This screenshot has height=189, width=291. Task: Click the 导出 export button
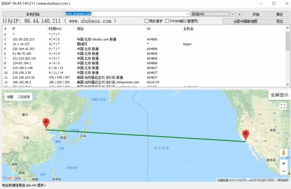(279, 21)
